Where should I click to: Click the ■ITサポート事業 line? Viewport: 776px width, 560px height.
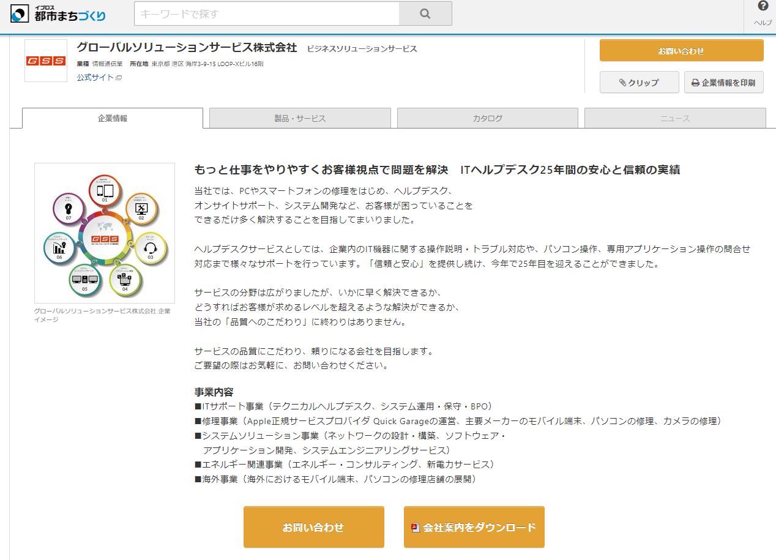click(x=343, y=406)
